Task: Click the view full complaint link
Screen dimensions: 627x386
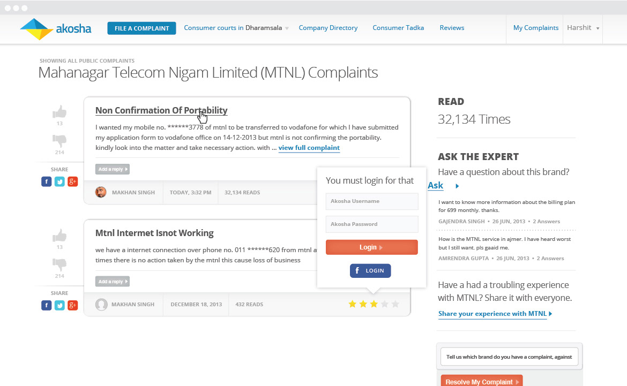Action: tap(309, 148)
